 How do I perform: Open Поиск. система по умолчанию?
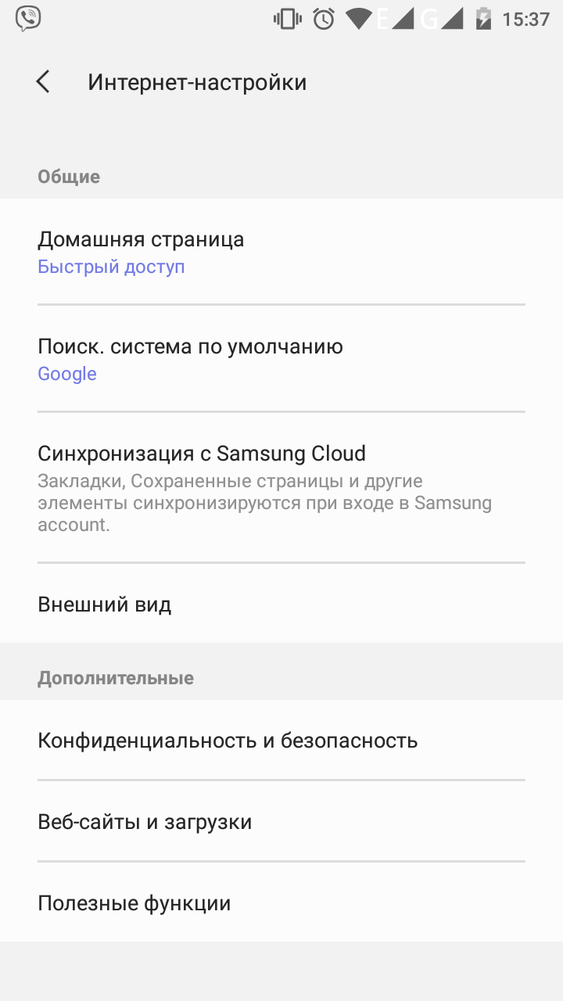click(x=190, y=346)
